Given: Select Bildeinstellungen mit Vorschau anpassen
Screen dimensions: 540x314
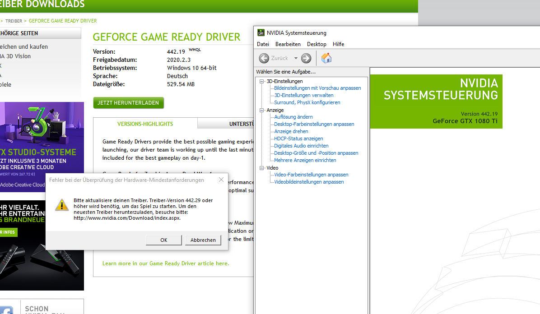Looking at the screenshot, I should click(x=317, y=88).
